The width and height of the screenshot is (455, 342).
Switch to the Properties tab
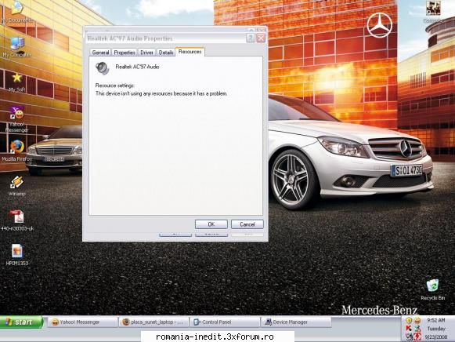point(125,53)
